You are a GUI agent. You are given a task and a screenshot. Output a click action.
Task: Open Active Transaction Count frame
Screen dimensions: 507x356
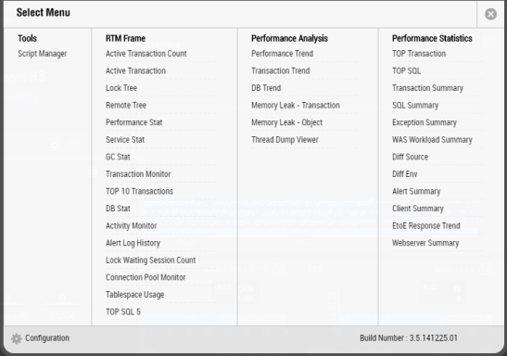point(146,54)
